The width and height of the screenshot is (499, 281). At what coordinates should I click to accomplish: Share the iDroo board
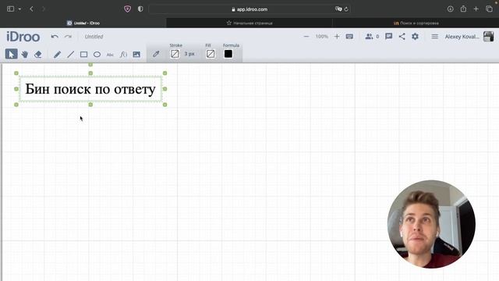click(402, 37)
